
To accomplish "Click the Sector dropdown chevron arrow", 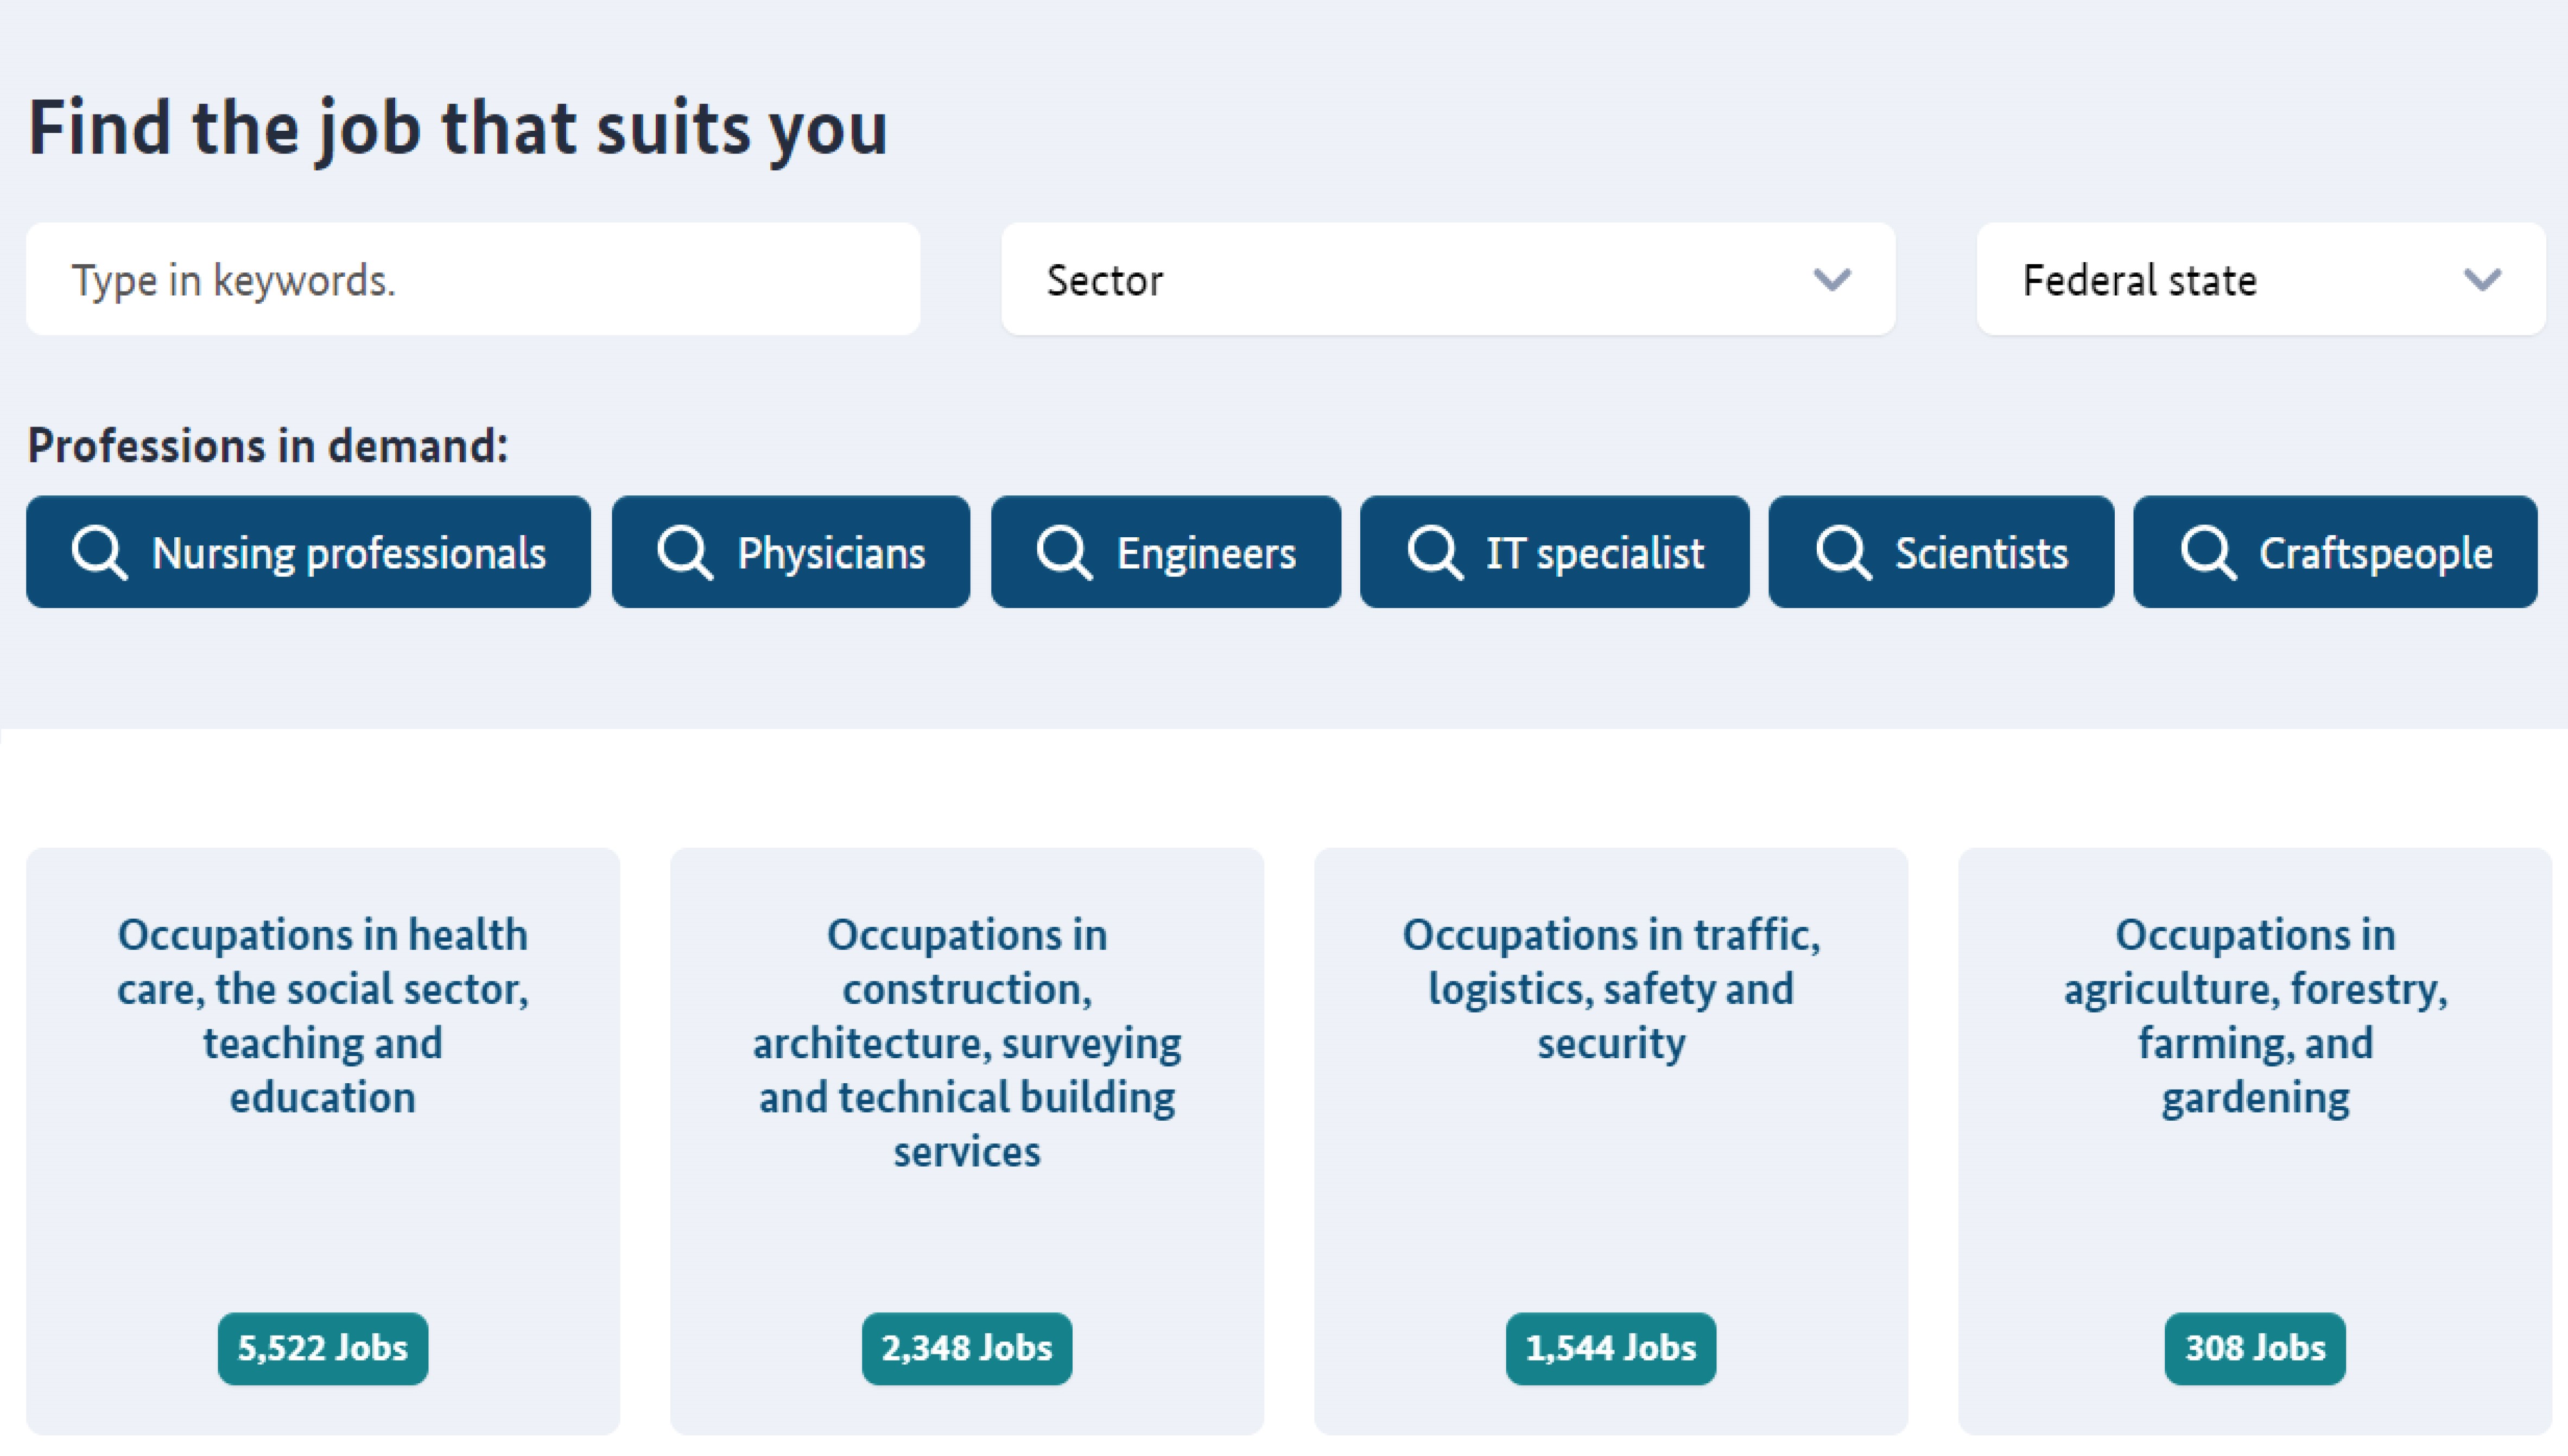I will tap(1832, 280).
